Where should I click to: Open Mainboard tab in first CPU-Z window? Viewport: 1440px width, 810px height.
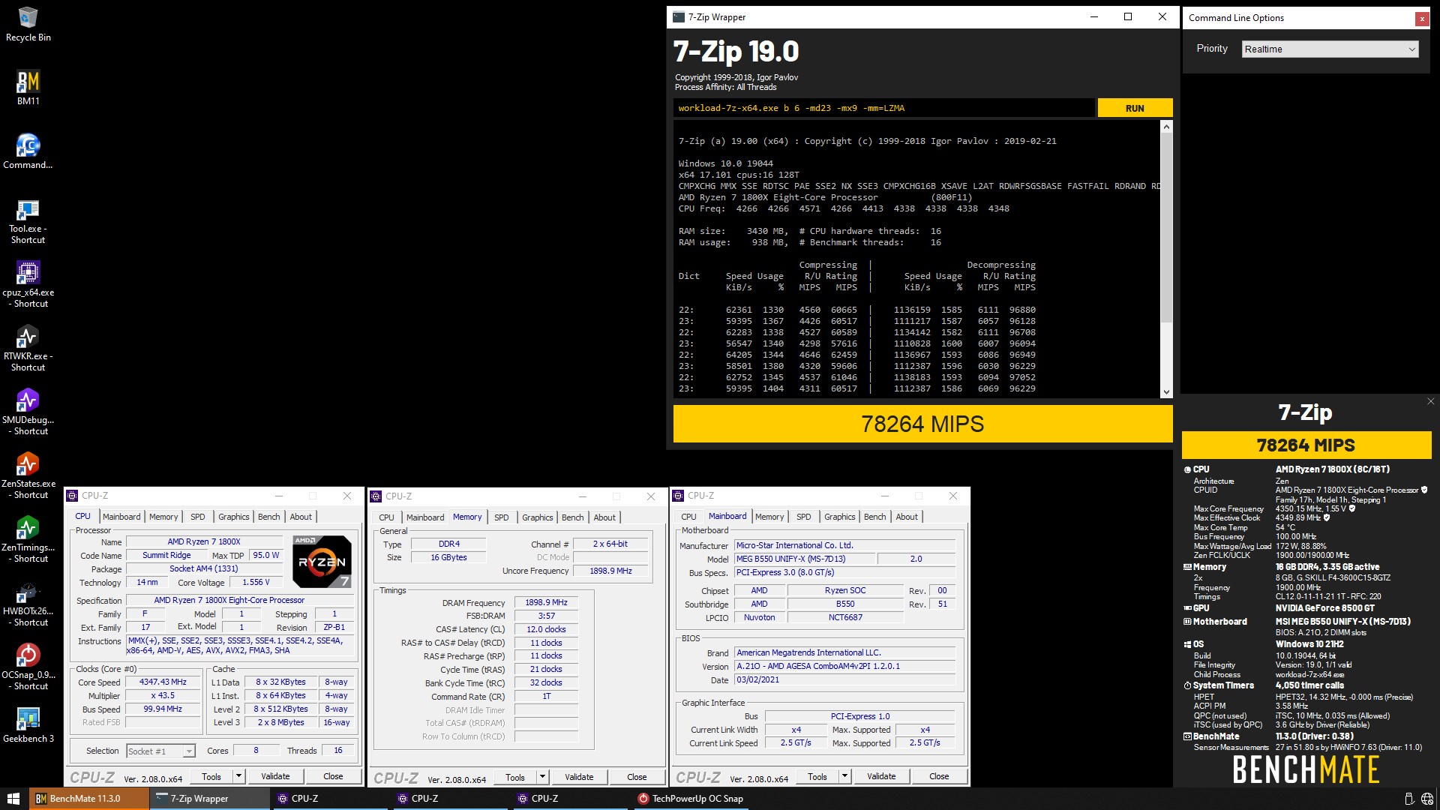121,517
